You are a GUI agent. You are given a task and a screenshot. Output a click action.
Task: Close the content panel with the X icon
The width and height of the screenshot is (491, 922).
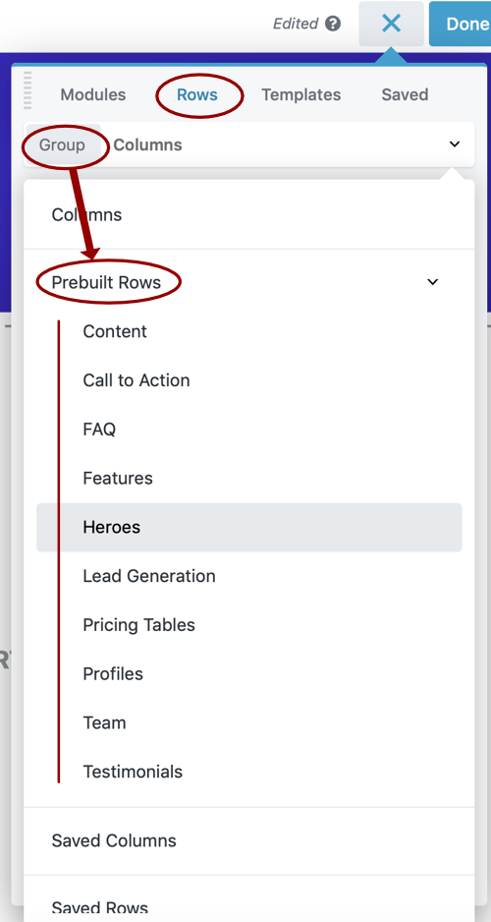[391, 24]
